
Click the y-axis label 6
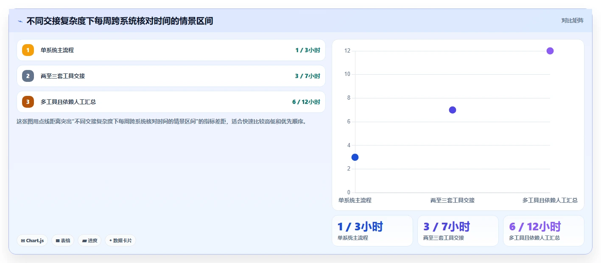[349, 122]
